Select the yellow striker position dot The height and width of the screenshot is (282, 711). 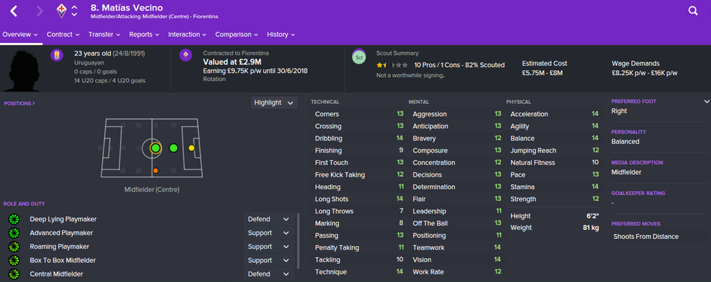click(192, 148)
